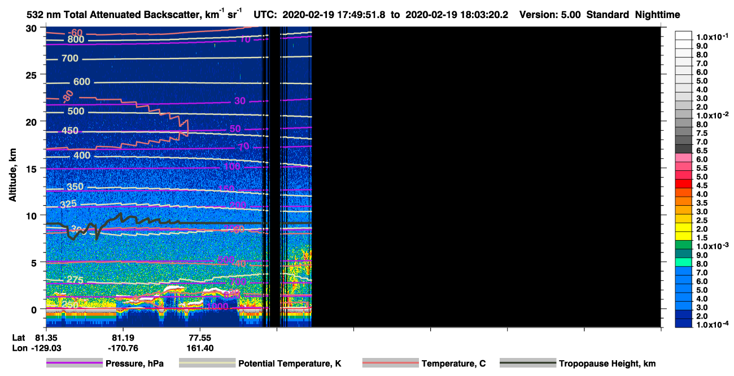Click the dark line swatch beside Tropopause Height
Image resolution: width=734 pixels, height=376 pixels.
click(528, 364)
